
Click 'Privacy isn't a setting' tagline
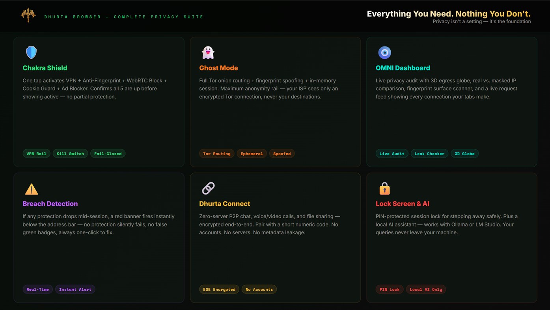pyautogui.click(x=482, y=22)
